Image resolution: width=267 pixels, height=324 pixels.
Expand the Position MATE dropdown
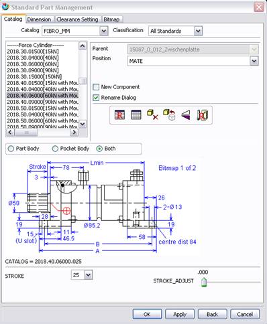tap(254, 61)
